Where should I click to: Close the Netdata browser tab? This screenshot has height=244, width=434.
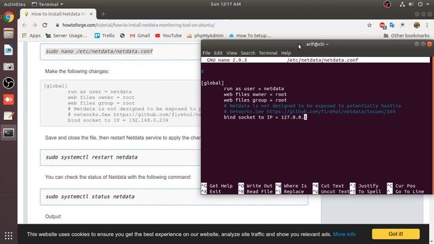pos(91,14)
